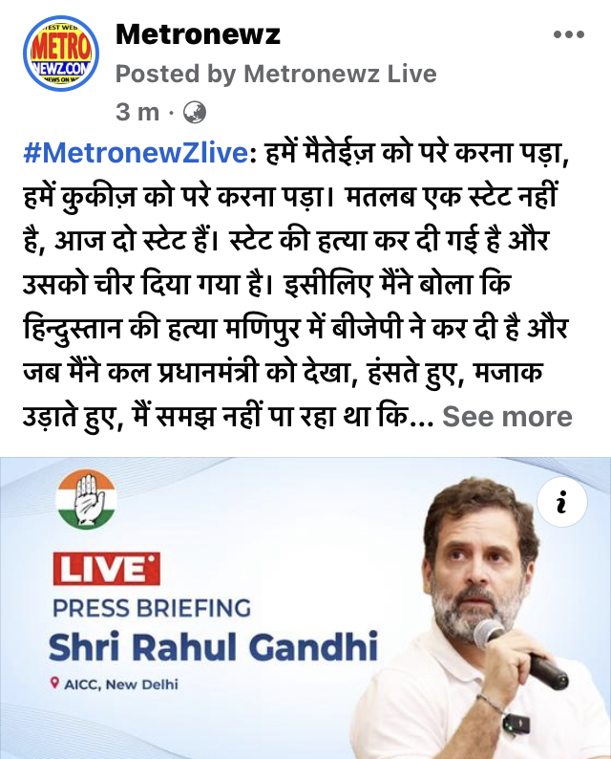Open the three-dot post options menu
This screenshot has height=759, width=611.
[x=569, y=34]
